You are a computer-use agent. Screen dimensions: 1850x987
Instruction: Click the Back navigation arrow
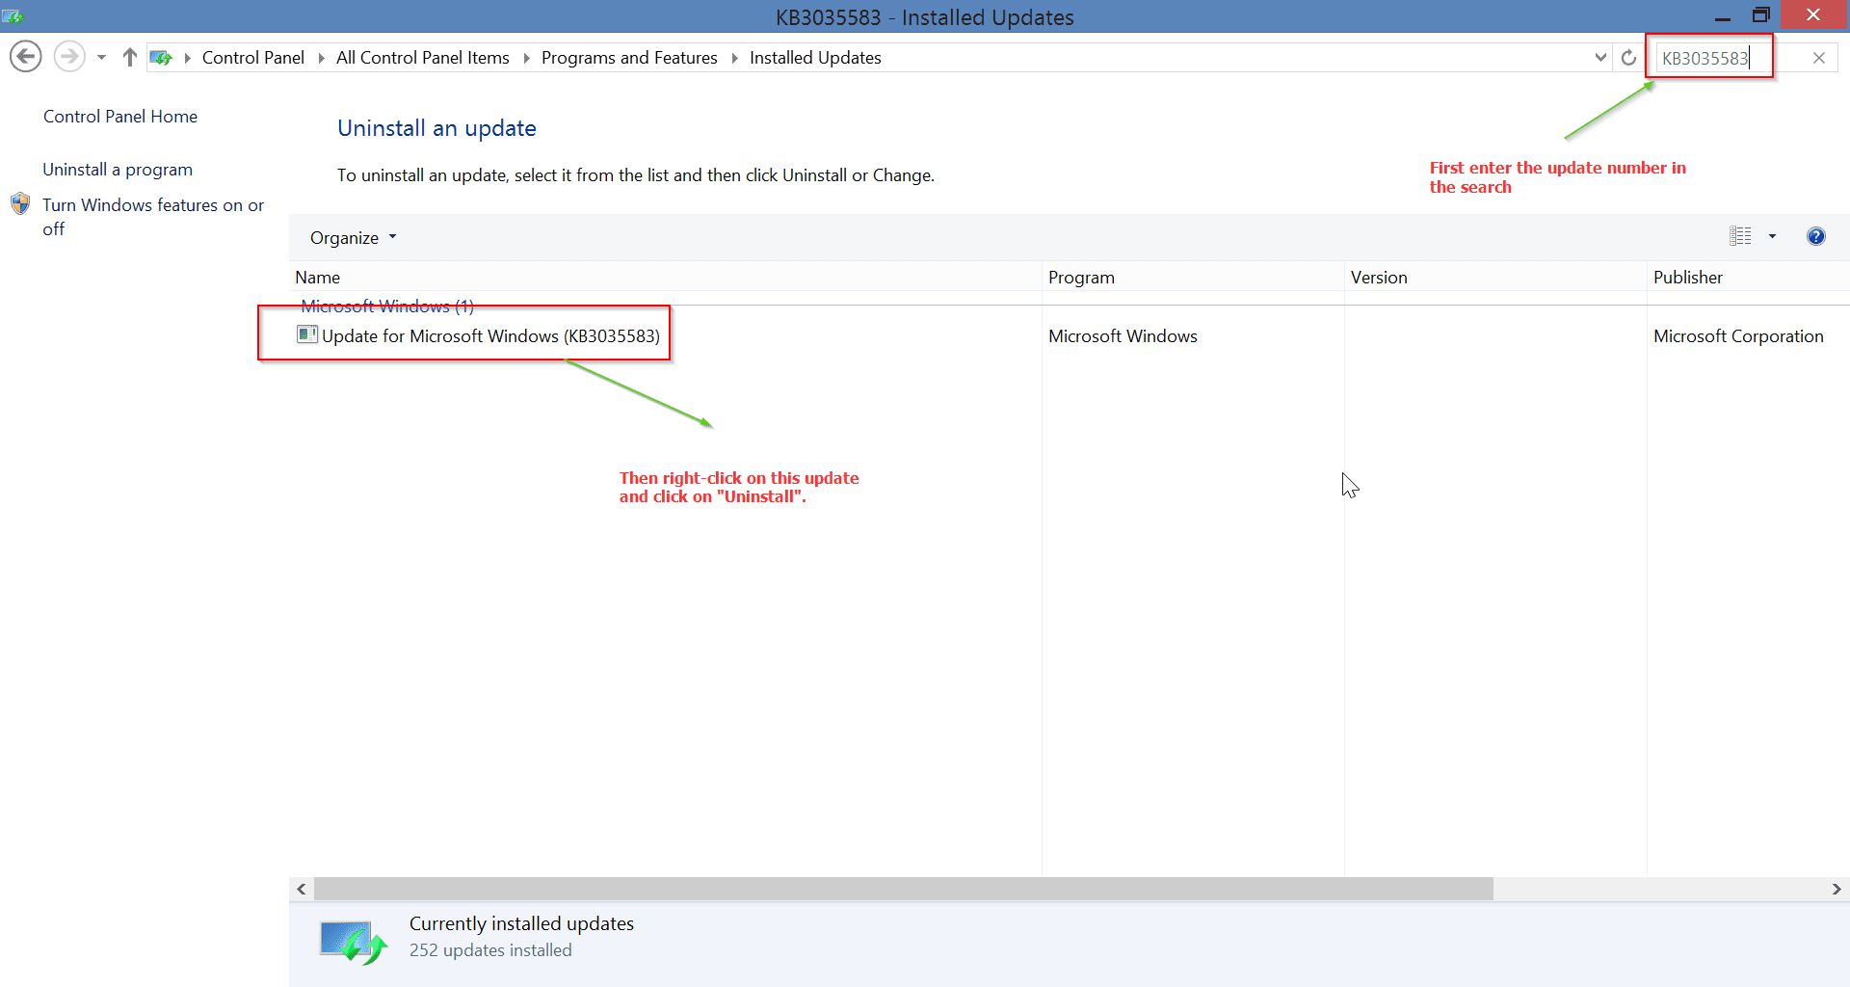[26, 57]
